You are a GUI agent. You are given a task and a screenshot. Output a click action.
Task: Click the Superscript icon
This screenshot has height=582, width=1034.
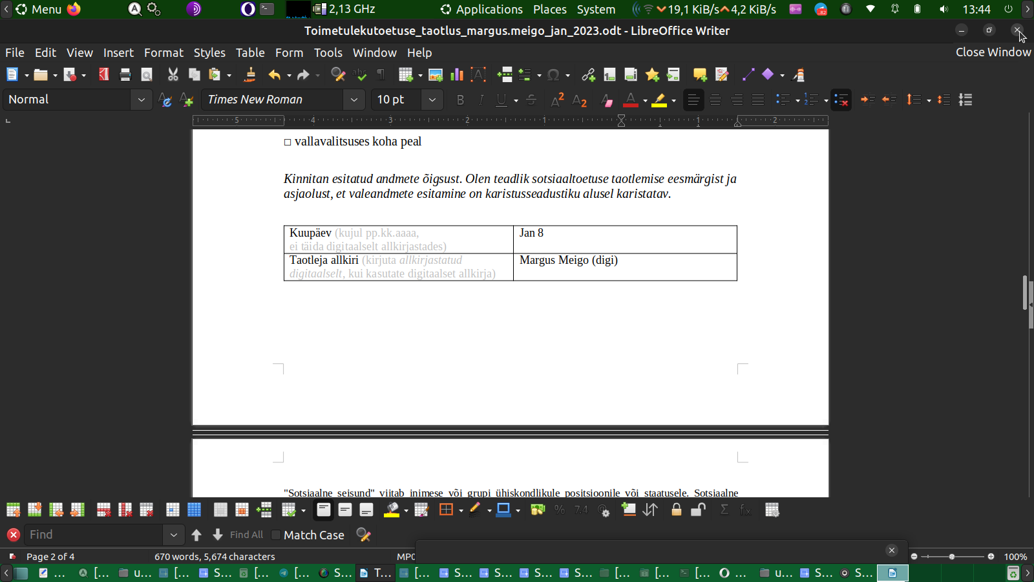[x=557, y=100]
